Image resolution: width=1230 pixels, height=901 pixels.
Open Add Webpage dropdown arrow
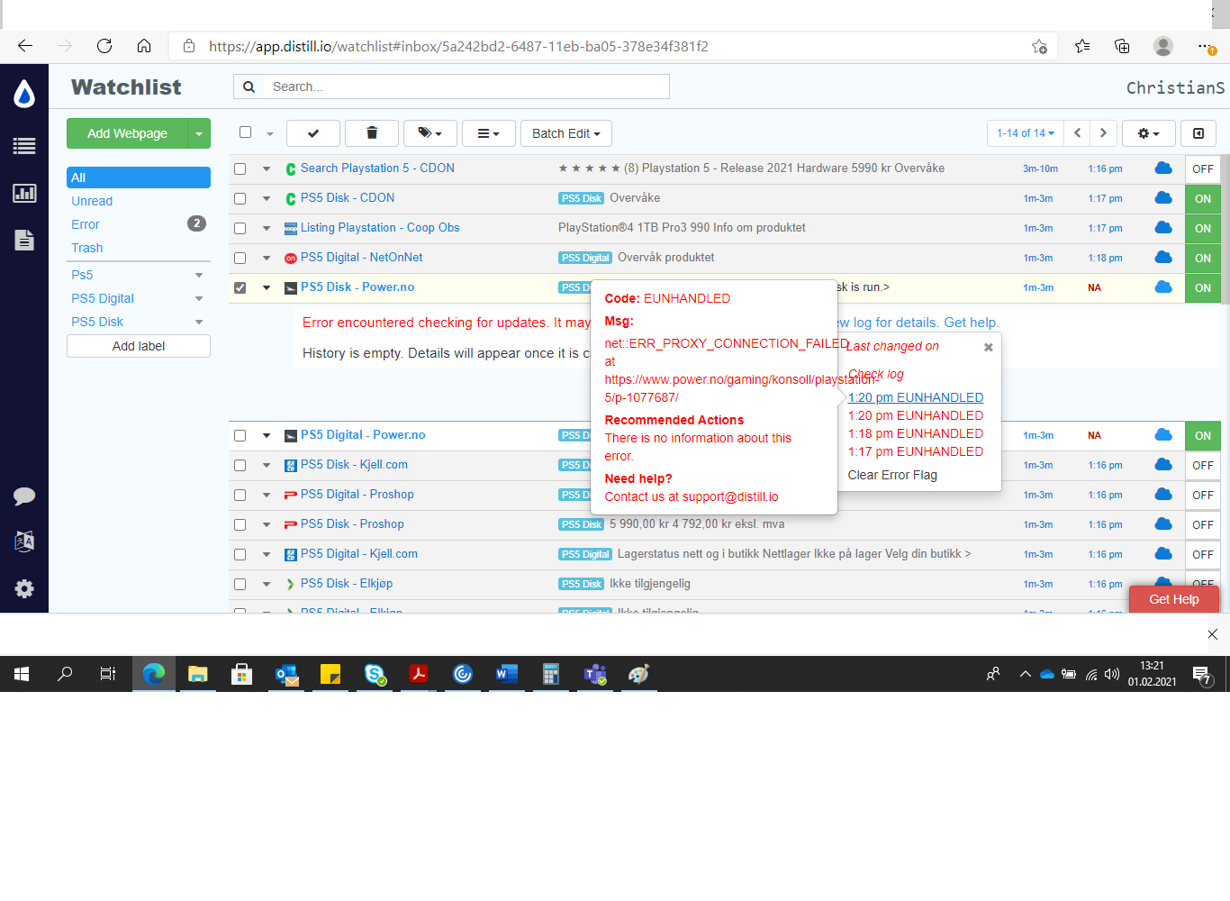pos(199,133)
